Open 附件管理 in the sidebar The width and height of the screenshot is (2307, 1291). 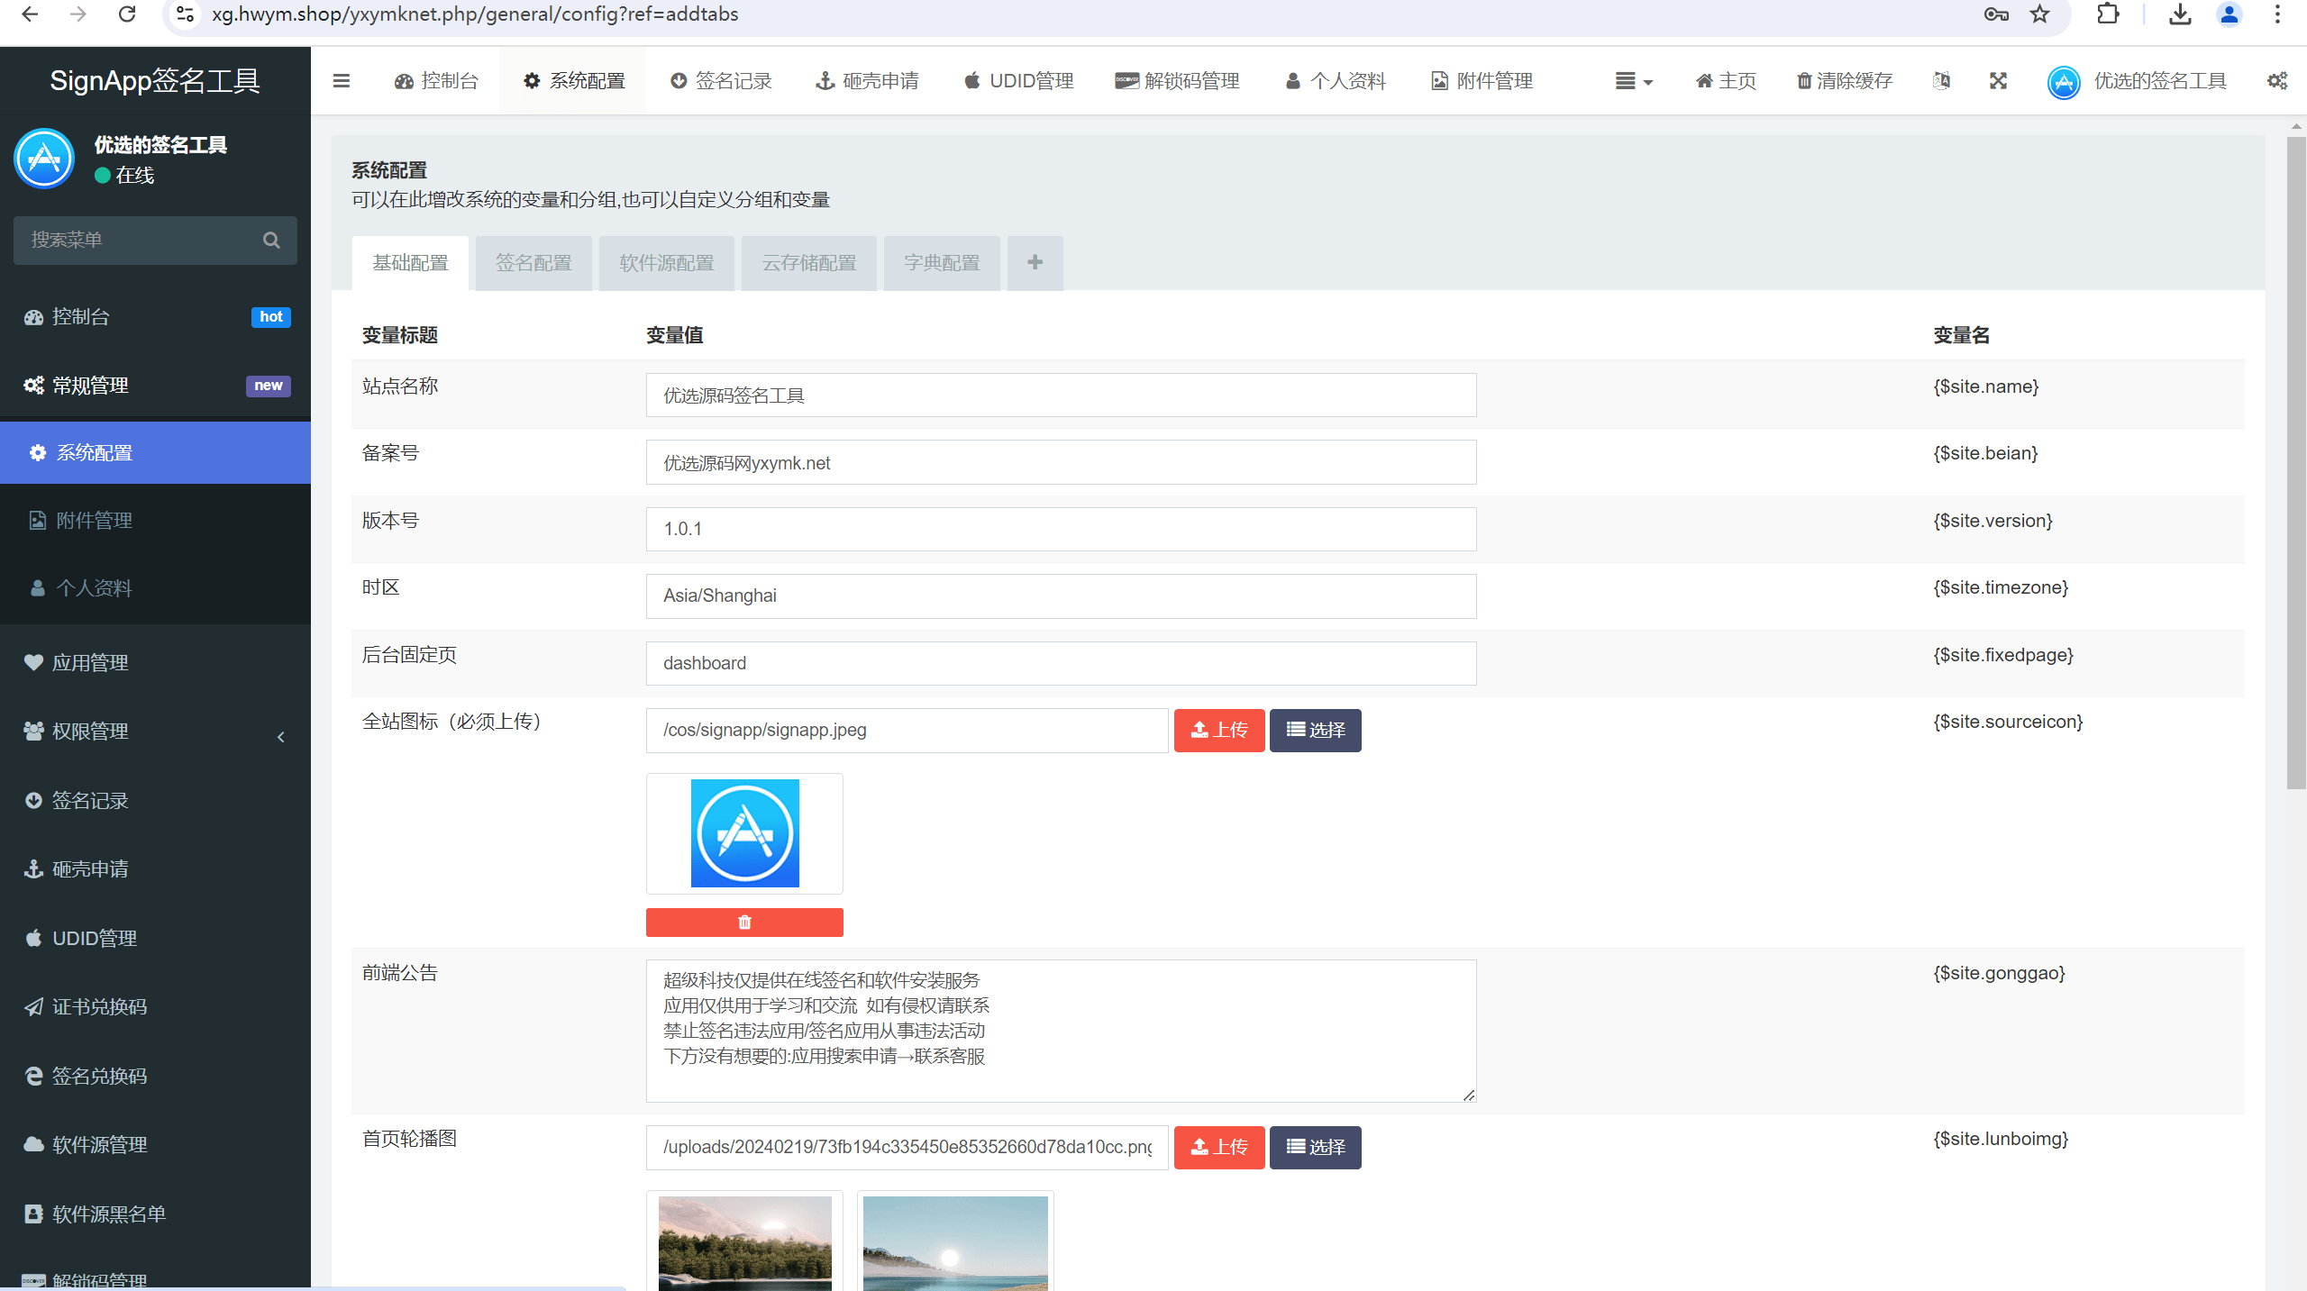tap(155, 520)
